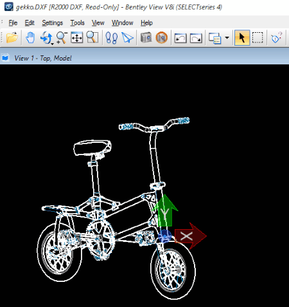The width and height of the screenshot is (289, 307).
Task: Click the Fit View icon
Action: (x=76, y=38)
